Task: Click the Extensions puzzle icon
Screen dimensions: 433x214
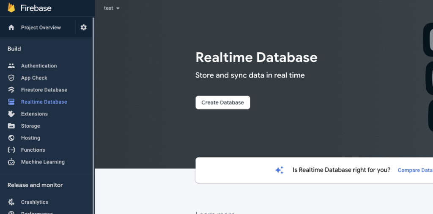Action: 11,114
